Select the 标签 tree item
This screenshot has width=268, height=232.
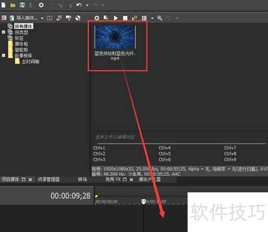pos(19,38)
